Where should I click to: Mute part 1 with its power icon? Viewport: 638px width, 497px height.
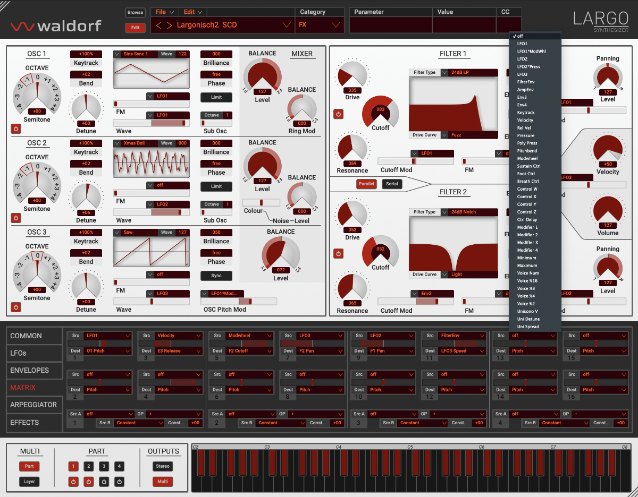click(x=73, y=482)
